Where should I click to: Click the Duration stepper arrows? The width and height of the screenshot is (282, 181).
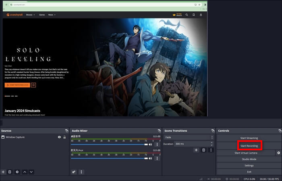[211, 144]
